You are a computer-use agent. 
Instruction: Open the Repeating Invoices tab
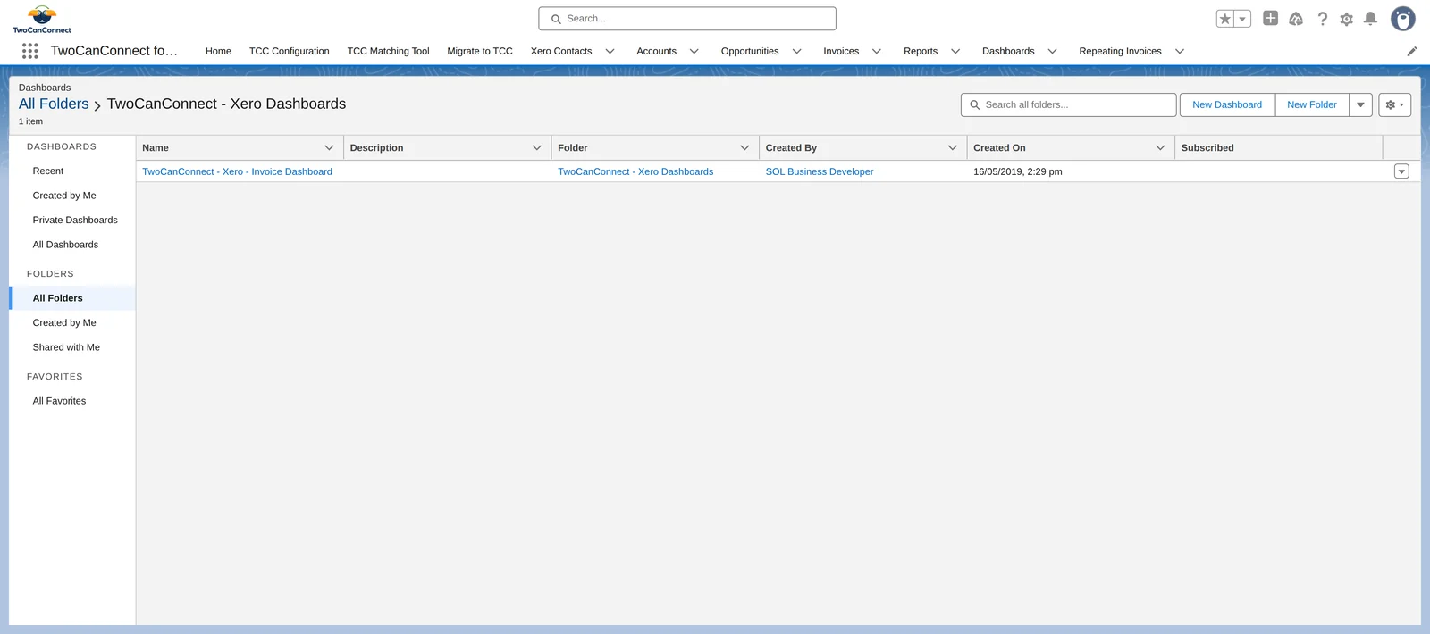(x=1120, y=51)
